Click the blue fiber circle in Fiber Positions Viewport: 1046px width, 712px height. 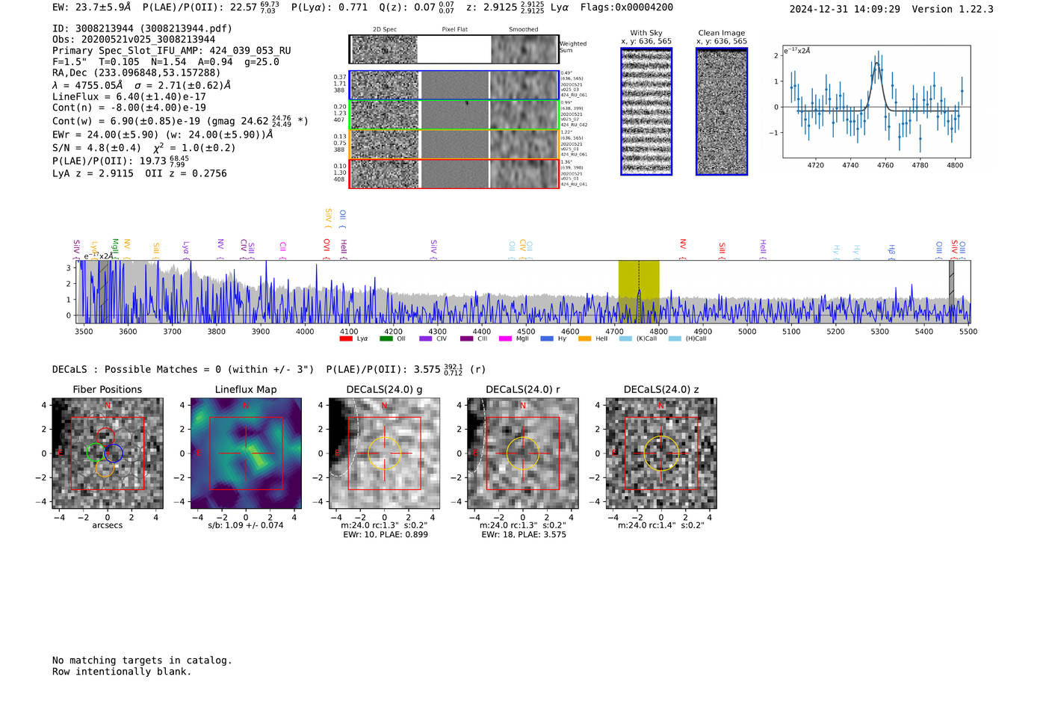click(114, 453)
